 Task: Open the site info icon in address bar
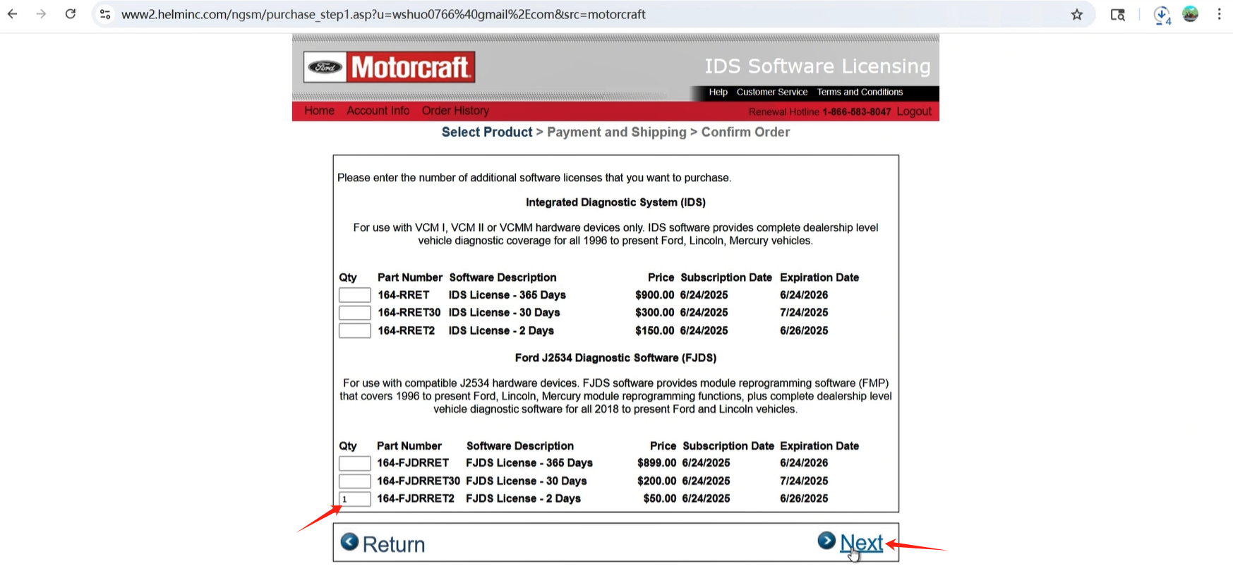(x=105, y=14)
